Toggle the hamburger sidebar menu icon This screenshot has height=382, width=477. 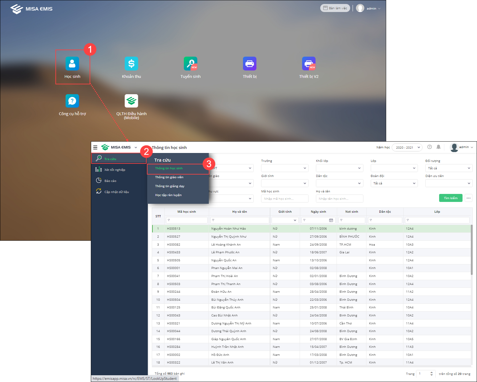95,147
